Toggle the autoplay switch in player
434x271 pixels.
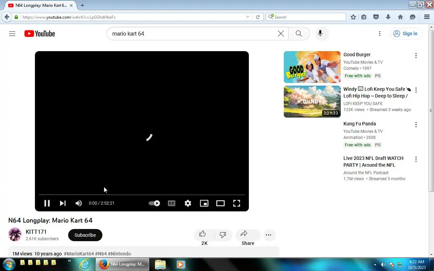pos(154,203)
